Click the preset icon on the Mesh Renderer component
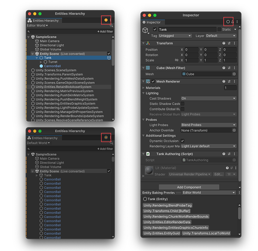This screenshot has height=251, width=258. coord(229,81)
